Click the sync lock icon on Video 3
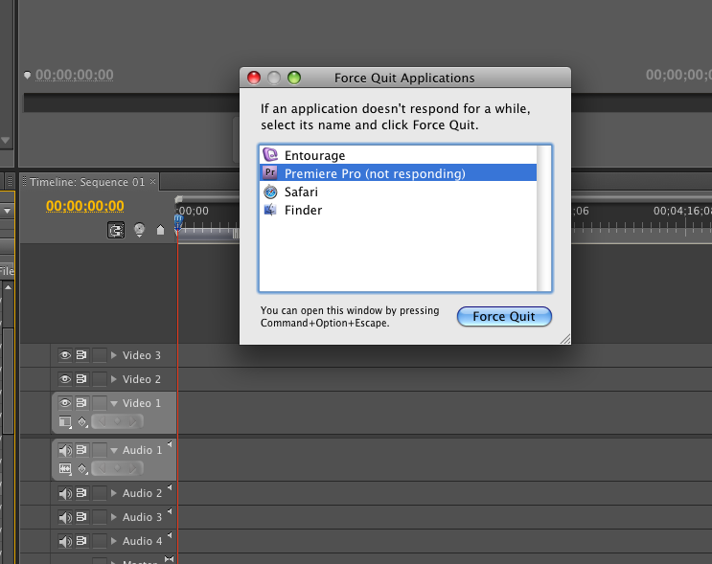The image size is (712, 564). [x=82, y=355]
